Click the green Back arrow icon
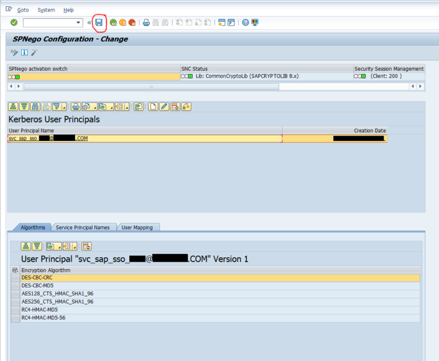This screenshot has width=439, height=361. point(113,23)
